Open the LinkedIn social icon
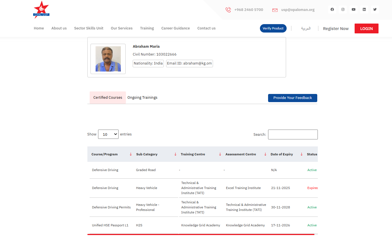This screenshot has height=237, width=392. pos(364,10)
